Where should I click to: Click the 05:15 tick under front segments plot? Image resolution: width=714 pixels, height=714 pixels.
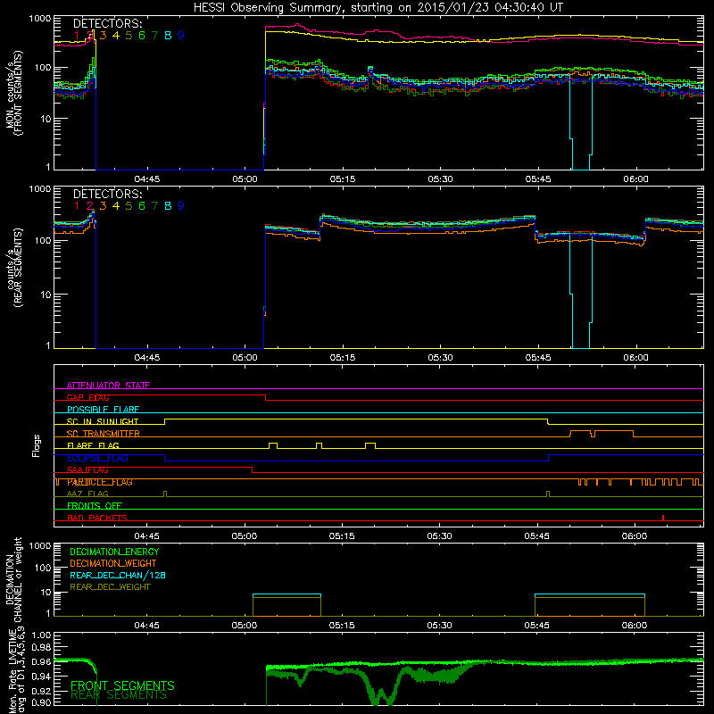click(x=343, y=179)
